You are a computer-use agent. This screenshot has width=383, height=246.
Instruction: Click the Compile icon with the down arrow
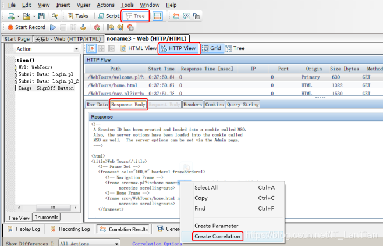pos(83,27)
